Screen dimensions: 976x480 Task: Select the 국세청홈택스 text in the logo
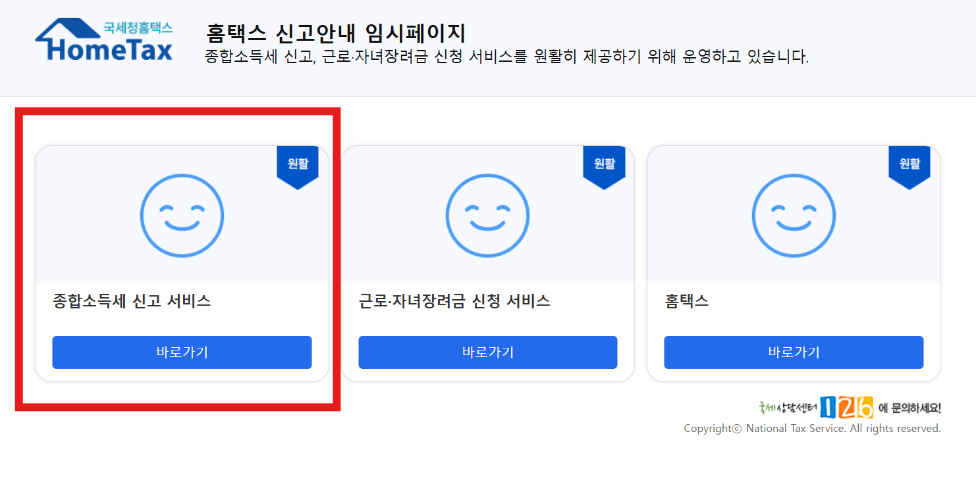(x=138, y=27)
